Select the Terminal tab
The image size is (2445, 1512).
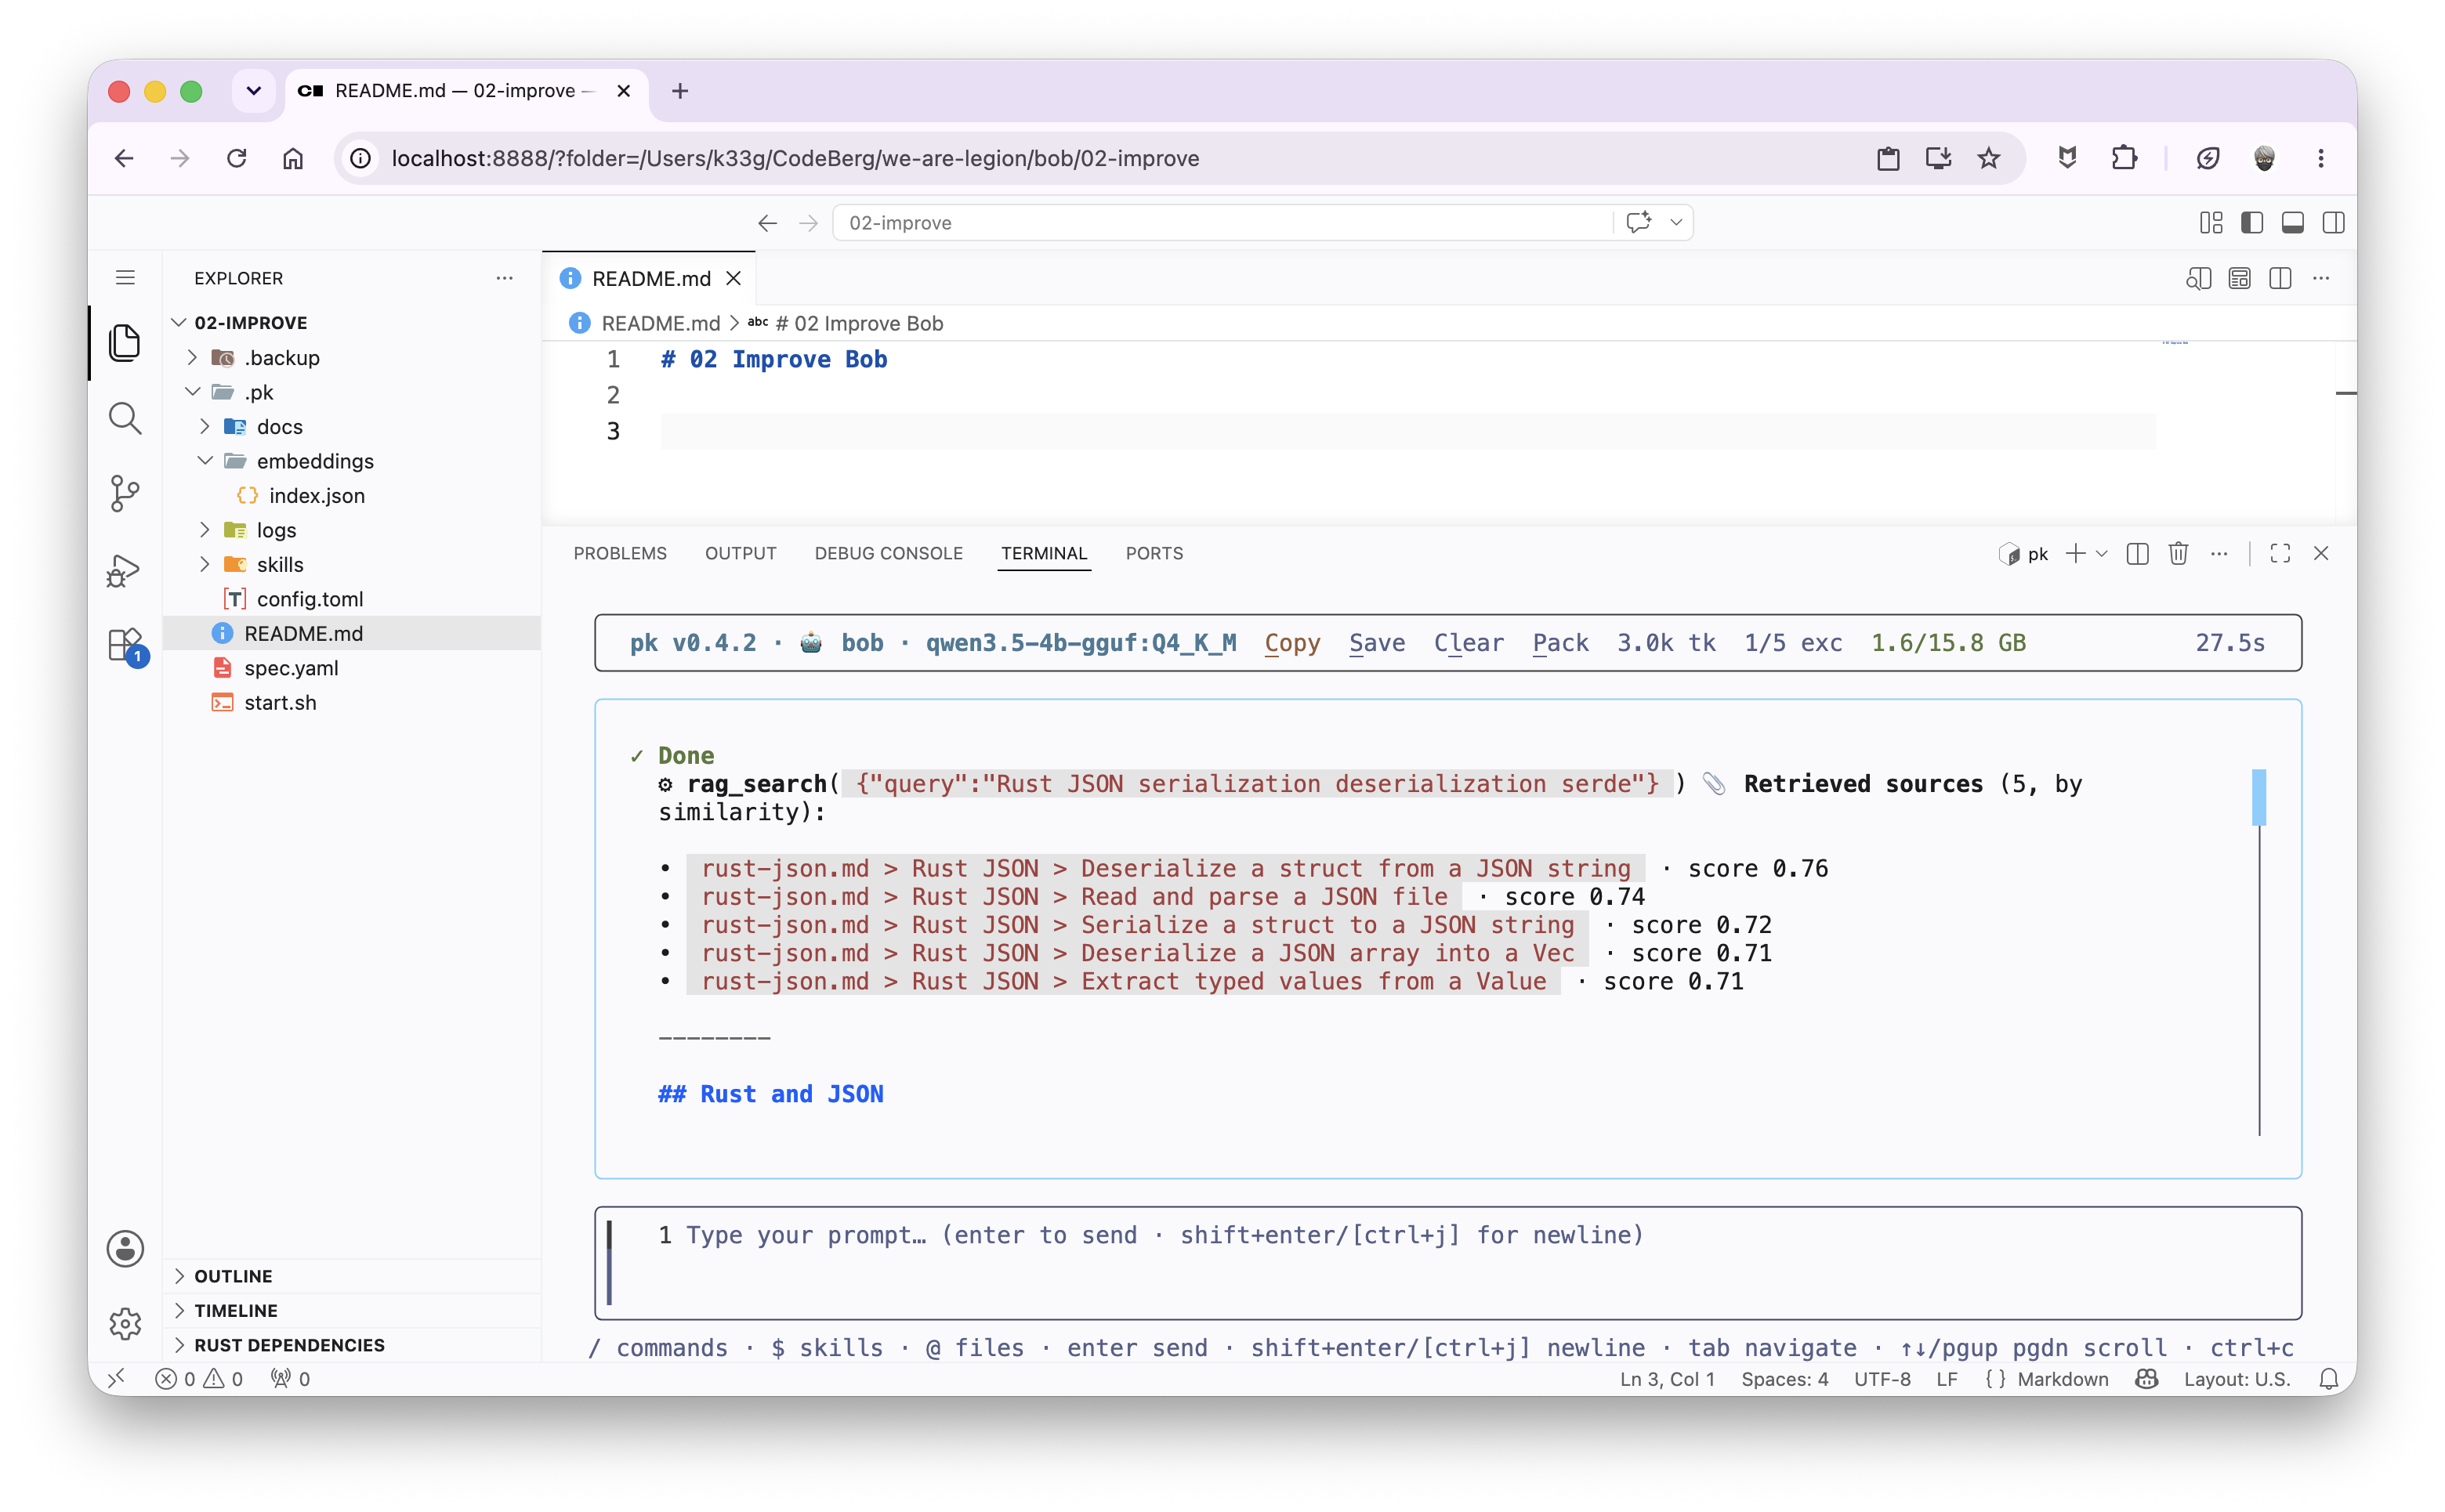click(1043, 553)
